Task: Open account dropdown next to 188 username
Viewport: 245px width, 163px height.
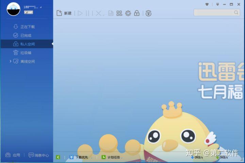Action: (x=40, y=7)
